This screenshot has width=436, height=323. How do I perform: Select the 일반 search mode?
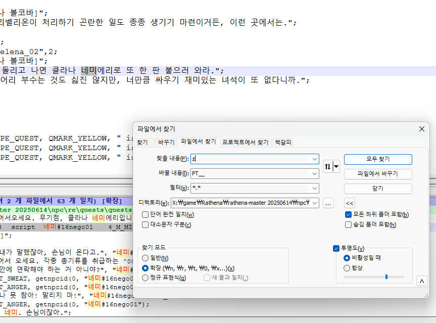point(146,258)
